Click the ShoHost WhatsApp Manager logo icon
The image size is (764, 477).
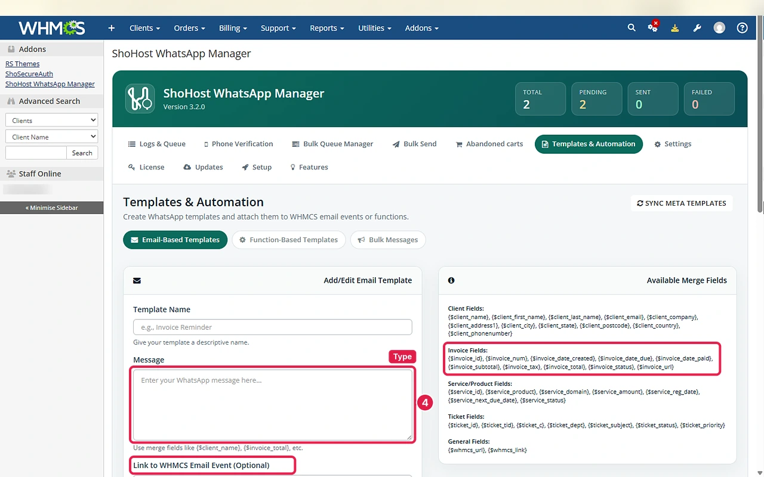tap(140, 98)
